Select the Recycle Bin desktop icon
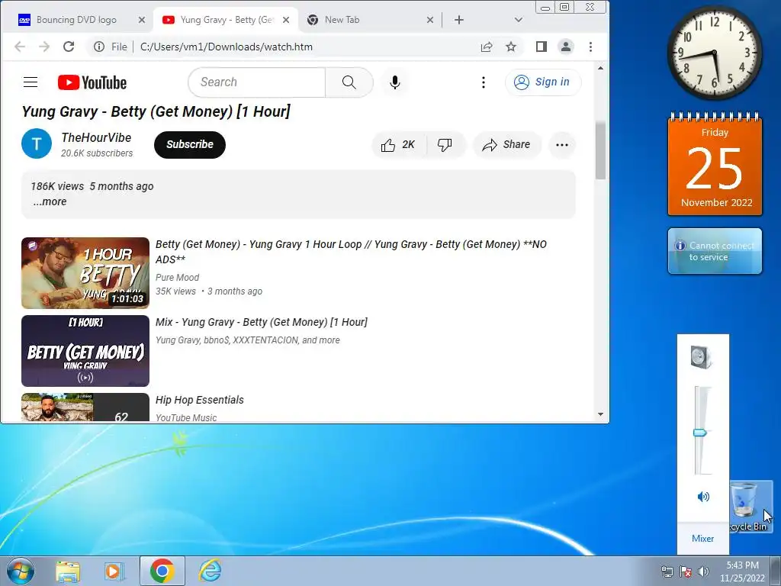This screenshot has height=586, width=781. 751,507
